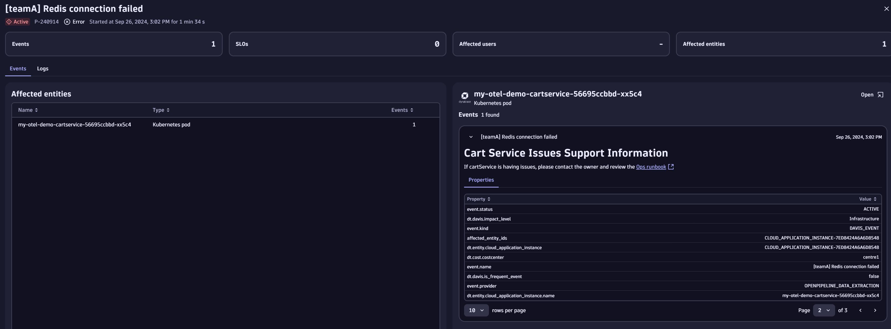Click the event.provider property row
Viewport: 891px width, 329px height.
[x=673, y=286]
